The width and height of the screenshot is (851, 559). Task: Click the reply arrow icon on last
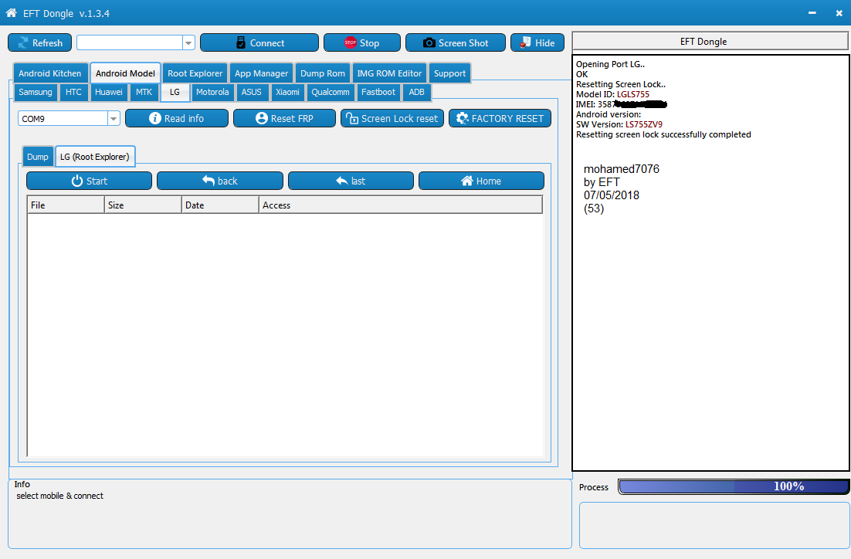click(342, 181)
